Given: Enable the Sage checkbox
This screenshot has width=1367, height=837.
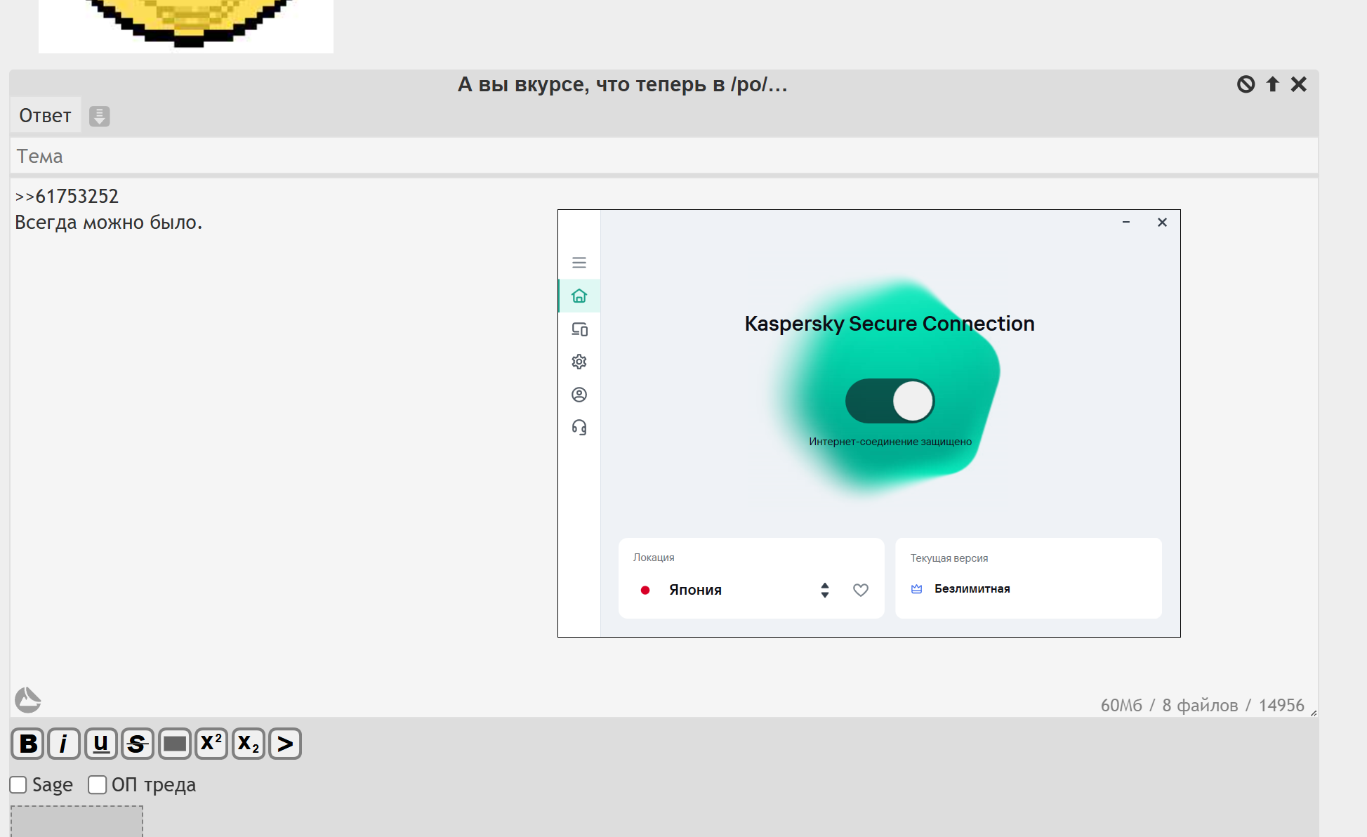Looking at the screenshot, I should (x=18, y=784).
